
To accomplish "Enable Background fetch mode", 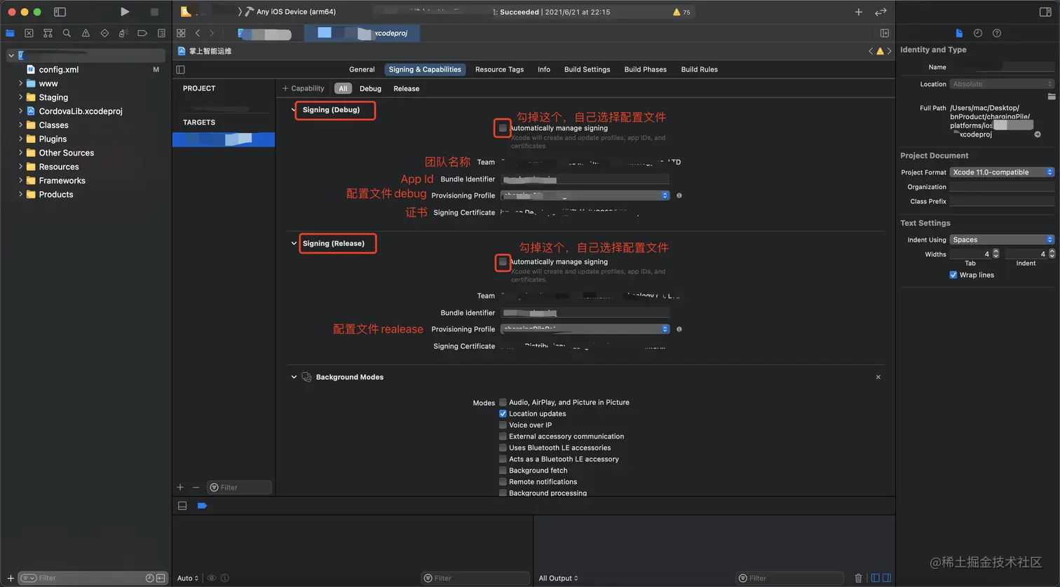I will (x=503, y=470).
